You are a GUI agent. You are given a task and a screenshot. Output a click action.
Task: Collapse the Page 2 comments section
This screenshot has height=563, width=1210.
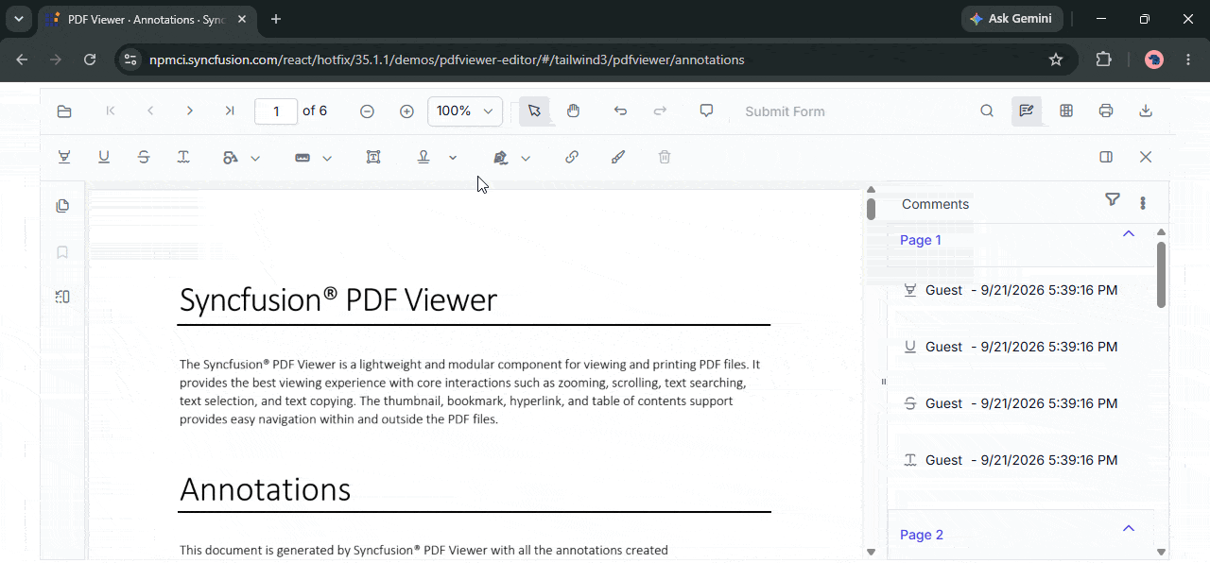click(1128, 528)
